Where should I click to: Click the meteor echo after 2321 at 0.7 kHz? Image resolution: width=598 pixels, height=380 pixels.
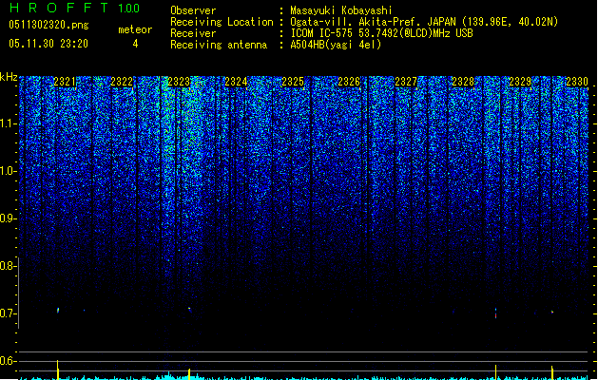(58, 311)
